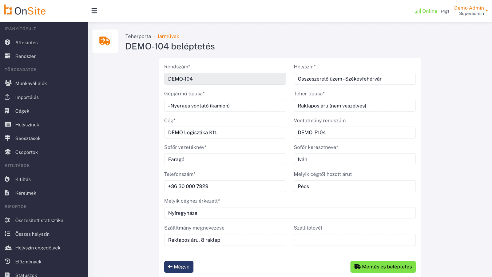
Task: Click the Mégse back button
Action: pyautogui.click(x=179, y=267)
